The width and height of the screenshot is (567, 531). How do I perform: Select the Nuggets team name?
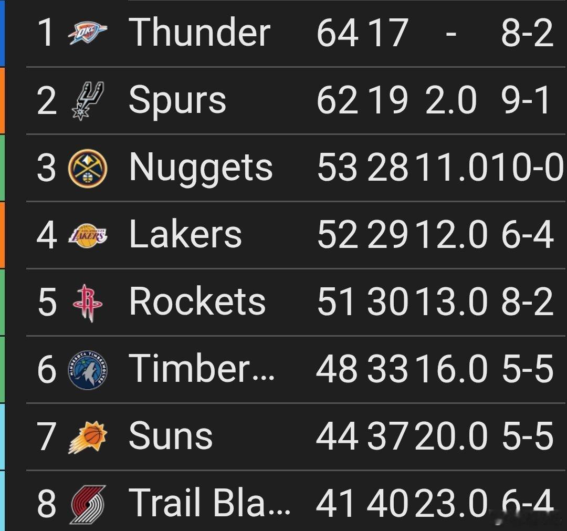(x=201, y=169)
